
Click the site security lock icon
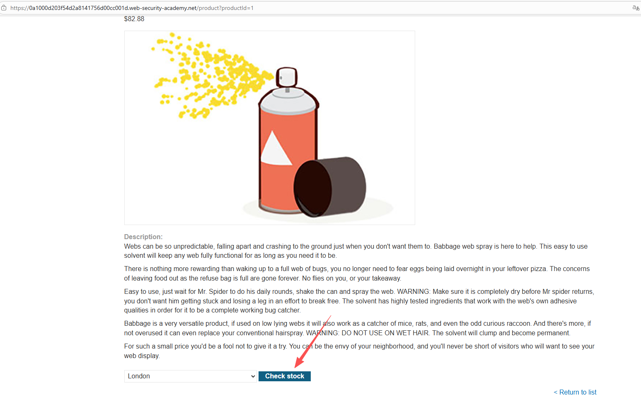[x=4, y=8]
